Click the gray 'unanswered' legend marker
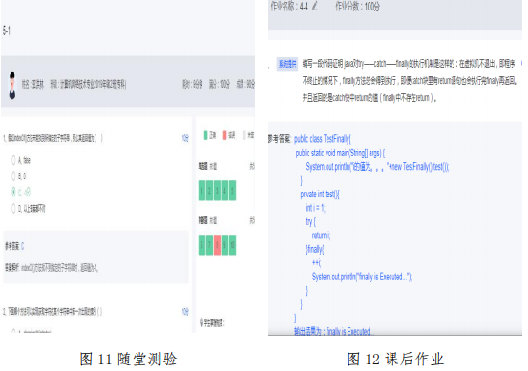 tap(244, 134)
